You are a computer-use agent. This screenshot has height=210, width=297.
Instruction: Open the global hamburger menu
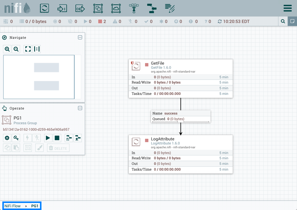(287, 8)
